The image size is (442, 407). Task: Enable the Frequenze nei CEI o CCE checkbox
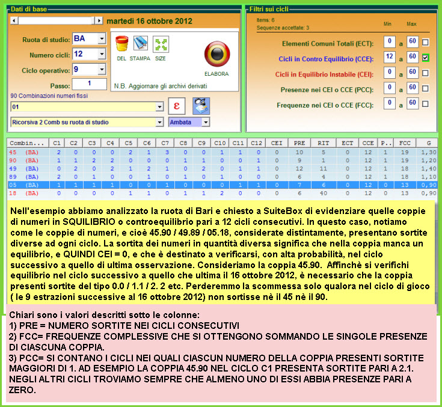coord(425,104)
